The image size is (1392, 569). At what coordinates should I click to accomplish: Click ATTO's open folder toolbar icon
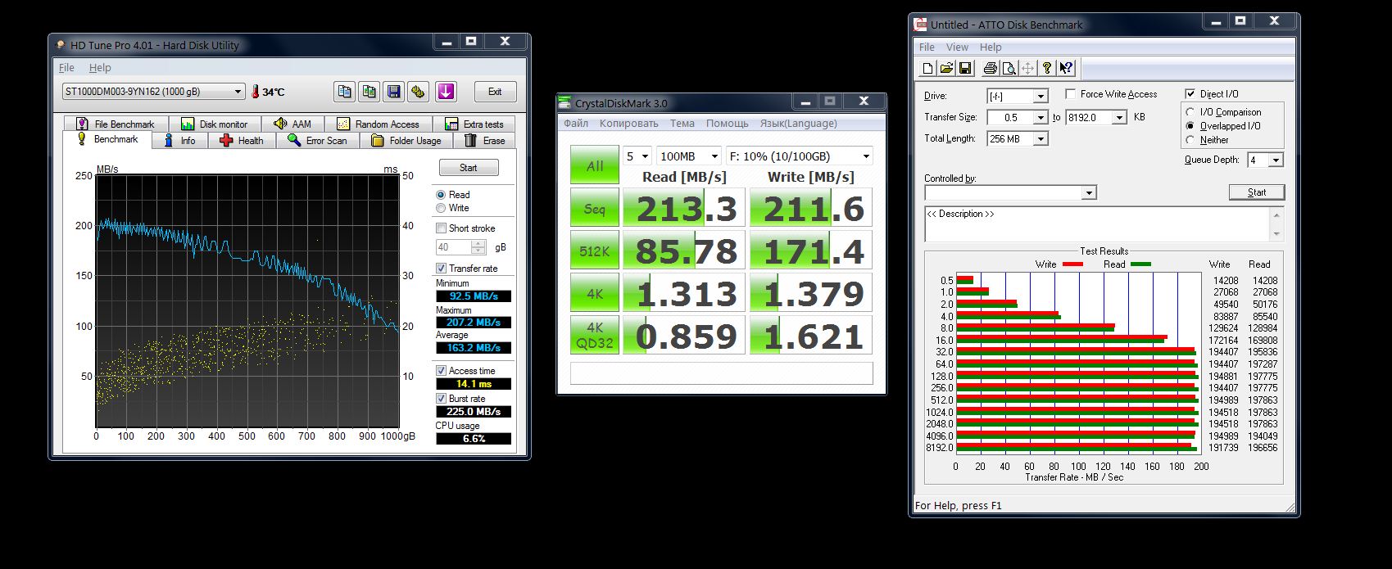[946, 68]
